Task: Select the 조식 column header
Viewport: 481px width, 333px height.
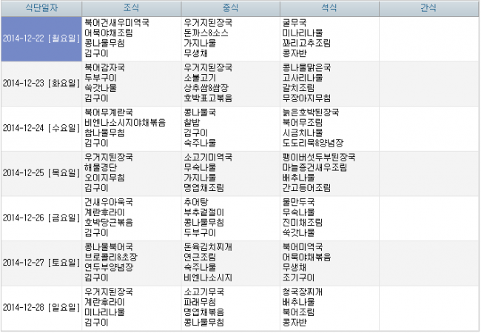Action: [131, 9]
